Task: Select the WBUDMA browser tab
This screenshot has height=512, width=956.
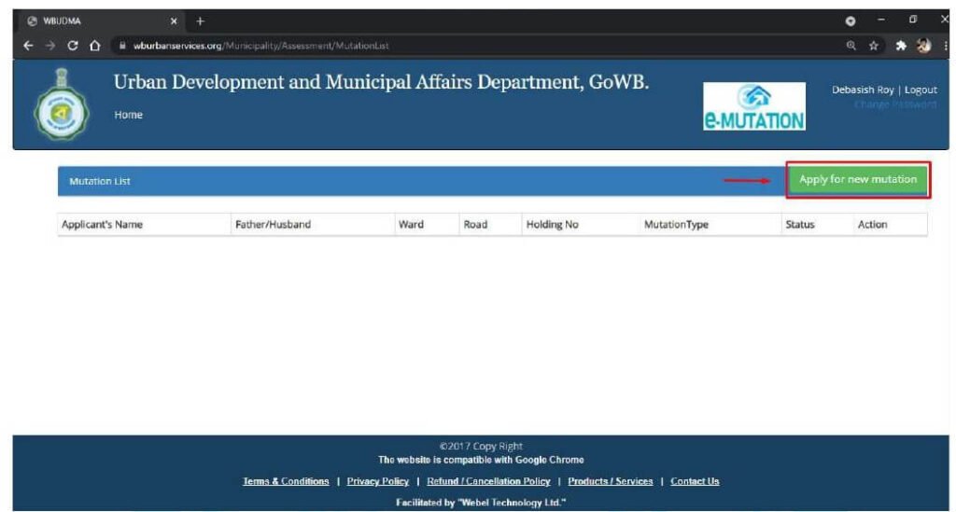Action: [101, 21]
